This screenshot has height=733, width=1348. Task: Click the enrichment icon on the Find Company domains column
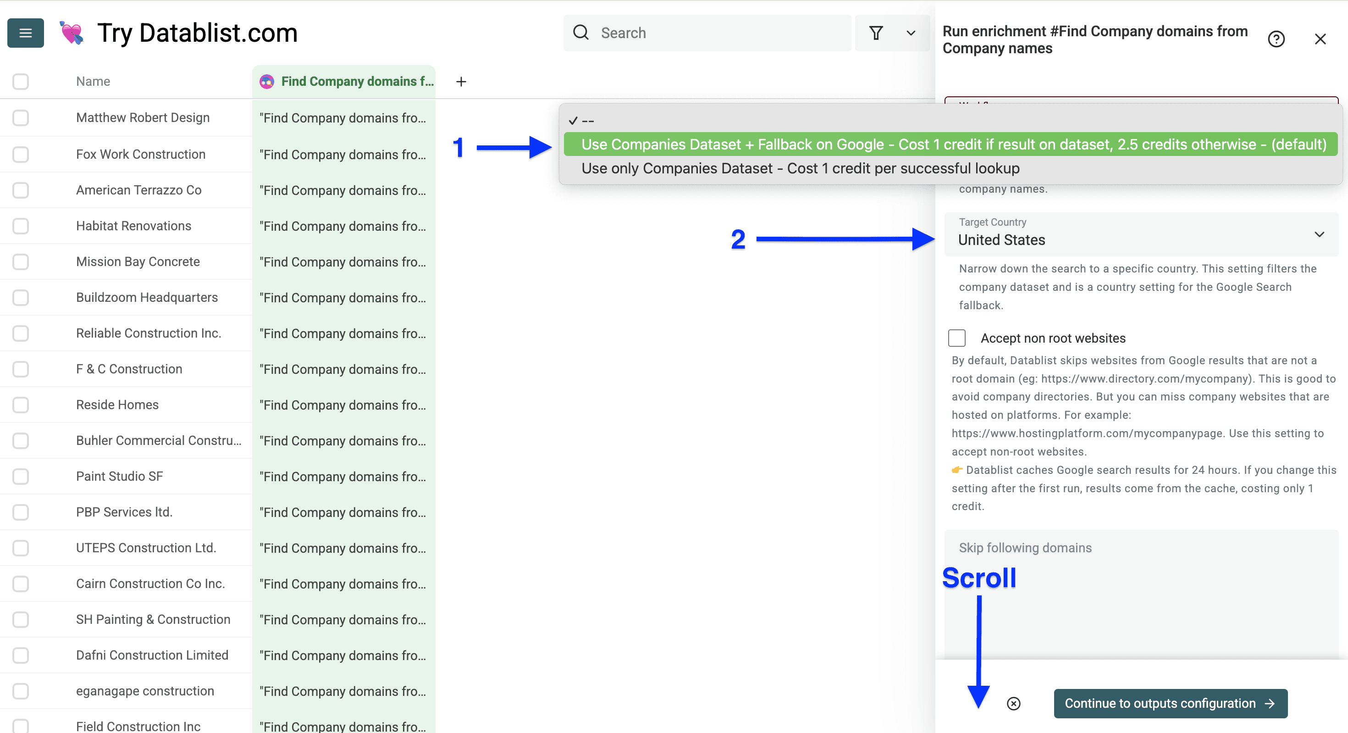[x=267, y=81]
